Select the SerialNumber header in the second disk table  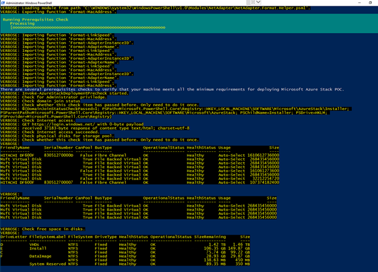(x=58, y=198)
